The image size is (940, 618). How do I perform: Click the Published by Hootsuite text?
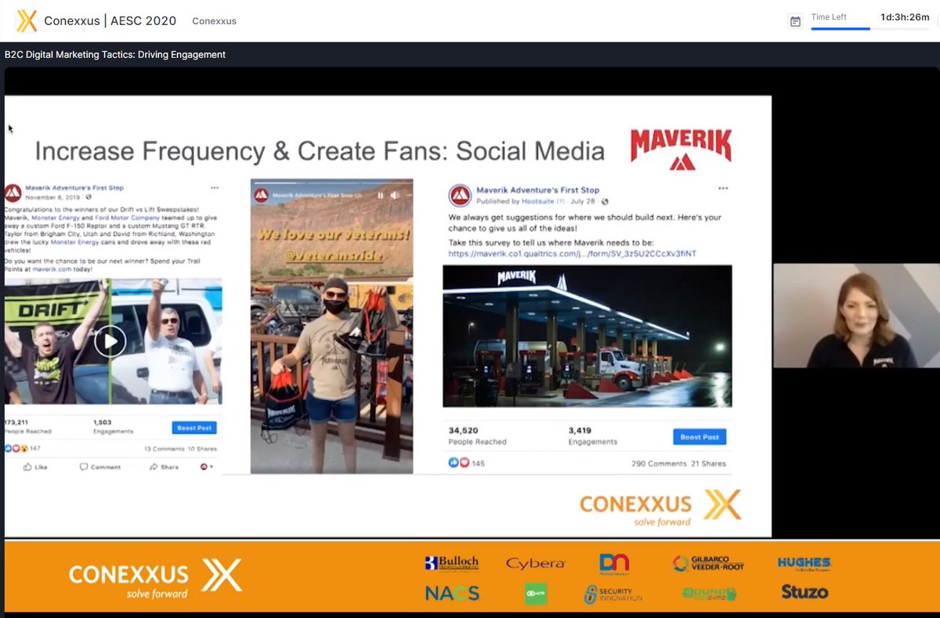pos(514,201)
